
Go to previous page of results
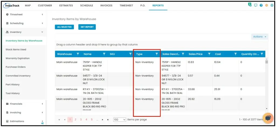click(65, 120)
